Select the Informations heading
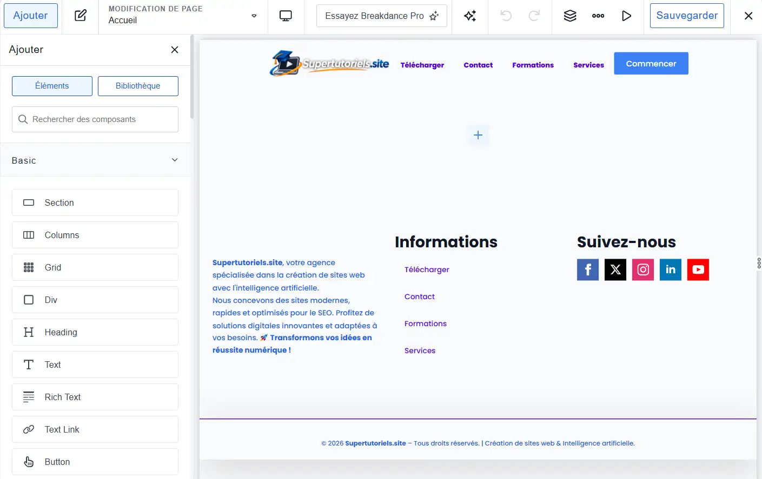Viewport: 762px width, 479px height. (x=446, y=242)
